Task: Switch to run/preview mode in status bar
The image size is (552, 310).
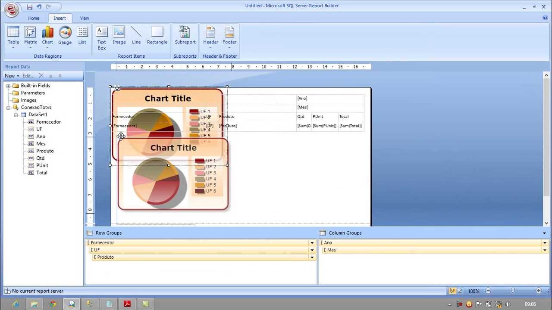Action: point(460,291)
